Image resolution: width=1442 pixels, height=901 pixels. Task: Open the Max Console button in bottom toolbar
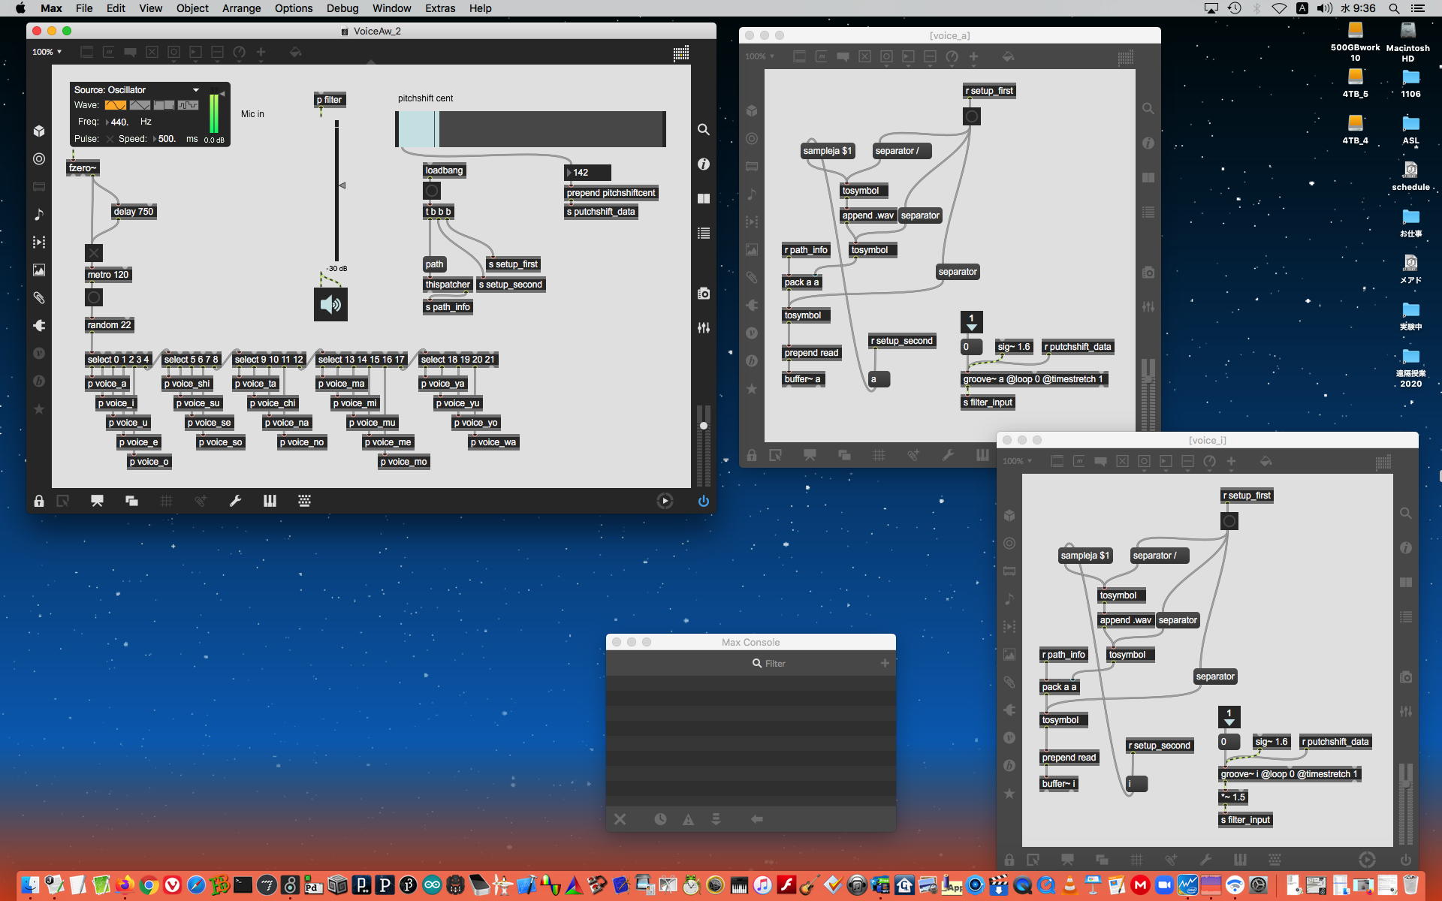pos(97,501)
